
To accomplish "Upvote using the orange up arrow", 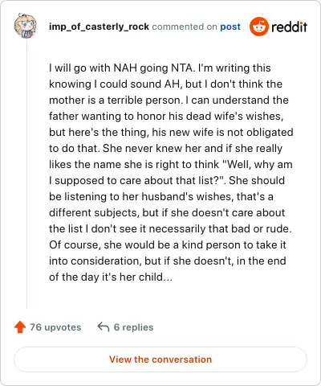I will click(x=20, y=327).
